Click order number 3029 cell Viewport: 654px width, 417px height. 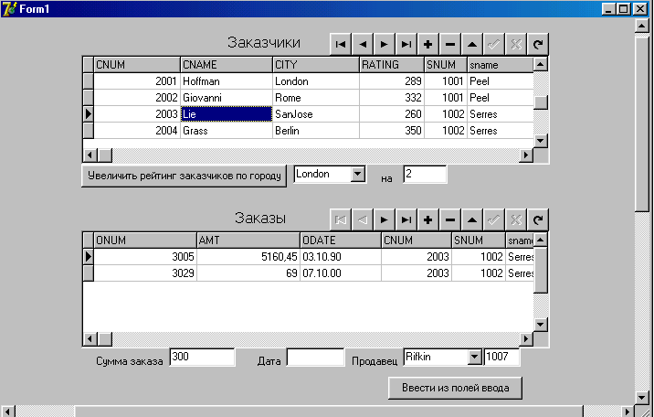pyautogui.click(x=145, y=273)
